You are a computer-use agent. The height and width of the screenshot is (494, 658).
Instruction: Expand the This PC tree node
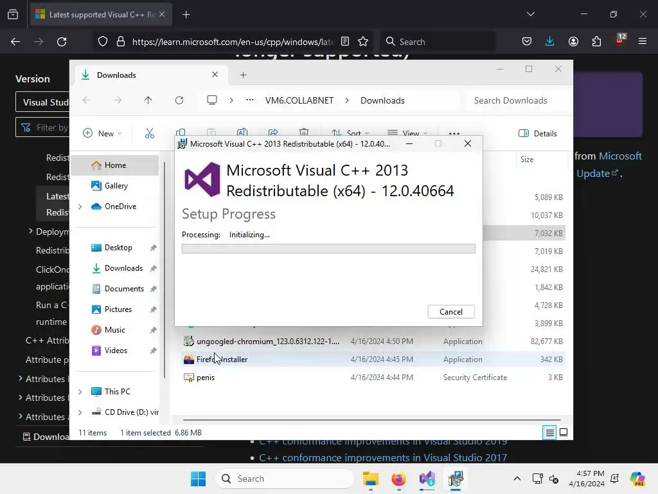80,392
